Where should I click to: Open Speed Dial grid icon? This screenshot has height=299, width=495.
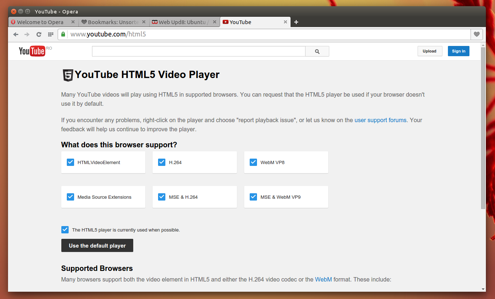51,34
